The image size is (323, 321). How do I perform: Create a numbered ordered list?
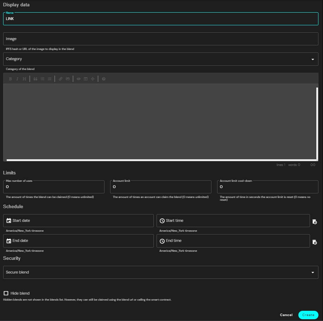(50, 79)
